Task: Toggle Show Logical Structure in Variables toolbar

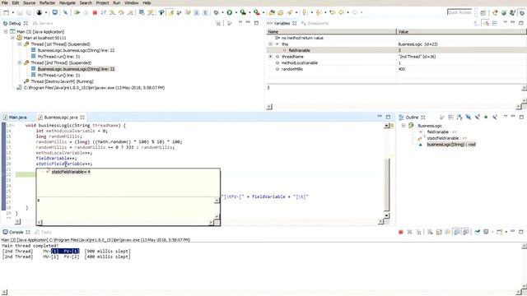Action: tap(486, 23)
